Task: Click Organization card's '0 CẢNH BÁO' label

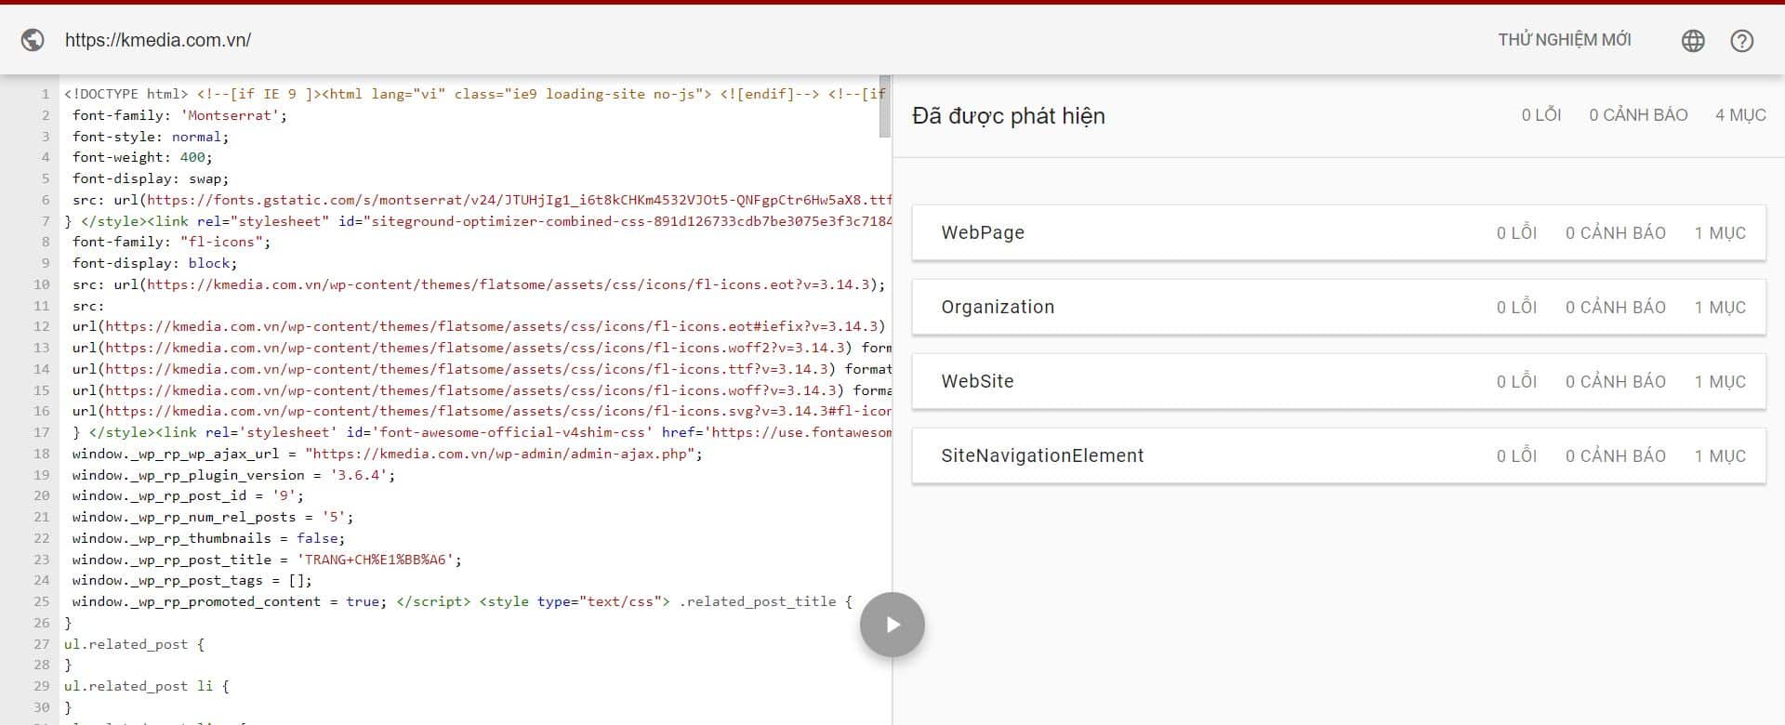Action: (1615, 308)
